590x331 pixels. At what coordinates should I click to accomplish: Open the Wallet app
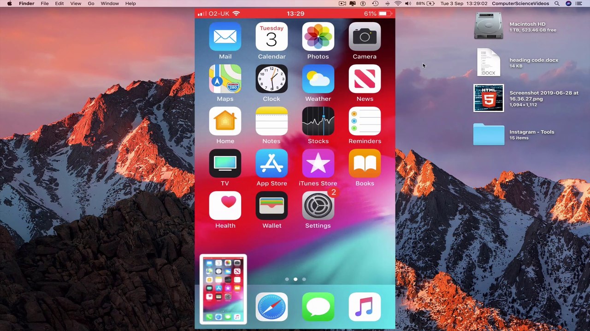point(271,206)
